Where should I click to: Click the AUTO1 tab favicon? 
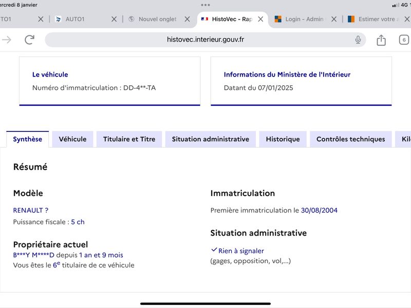point(58,19)
